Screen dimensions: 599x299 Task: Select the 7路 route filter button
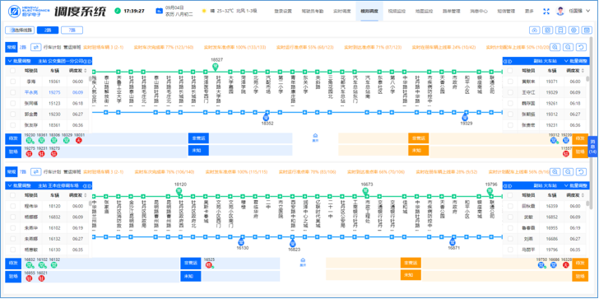pyautogui.click(x=72, y=30)
